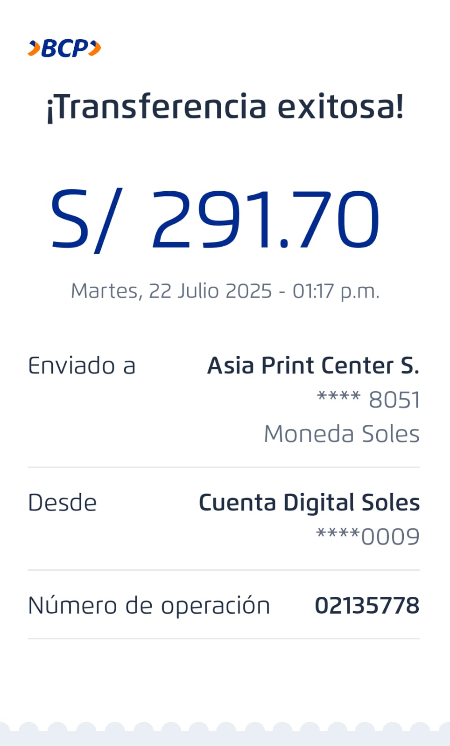Select the 291.70 transfer amount
This screenshot has height=746, width=450.
pos(265,219)
